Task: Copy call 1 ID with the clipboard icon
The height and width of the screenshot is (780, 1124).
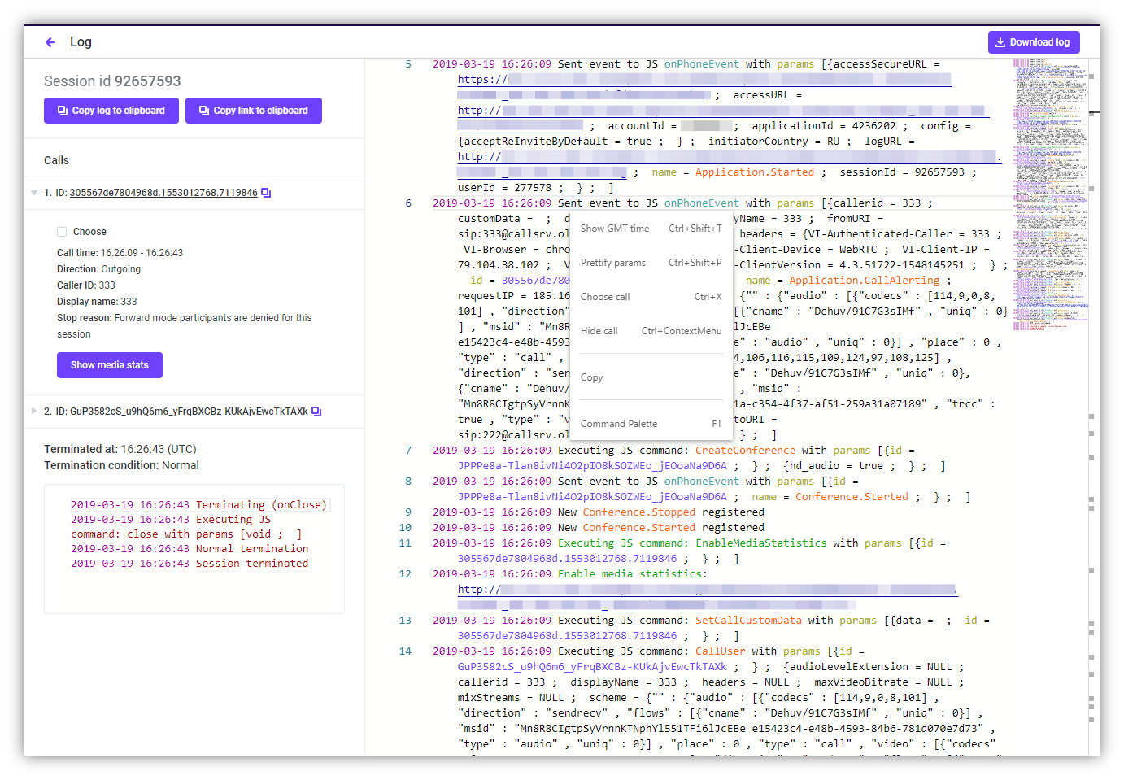Action: (x=266, y=193)
